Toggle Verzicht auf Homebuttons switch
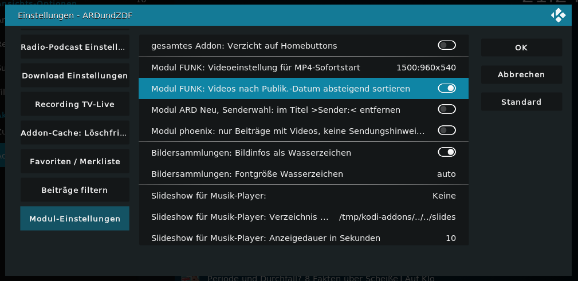The image size is (578, 281). [x=447, y=45]
